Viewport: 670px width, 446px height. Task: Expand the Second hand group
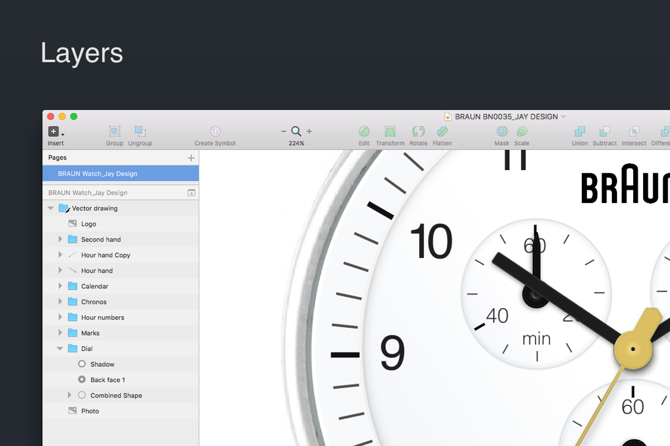click(x=60, y=239)
